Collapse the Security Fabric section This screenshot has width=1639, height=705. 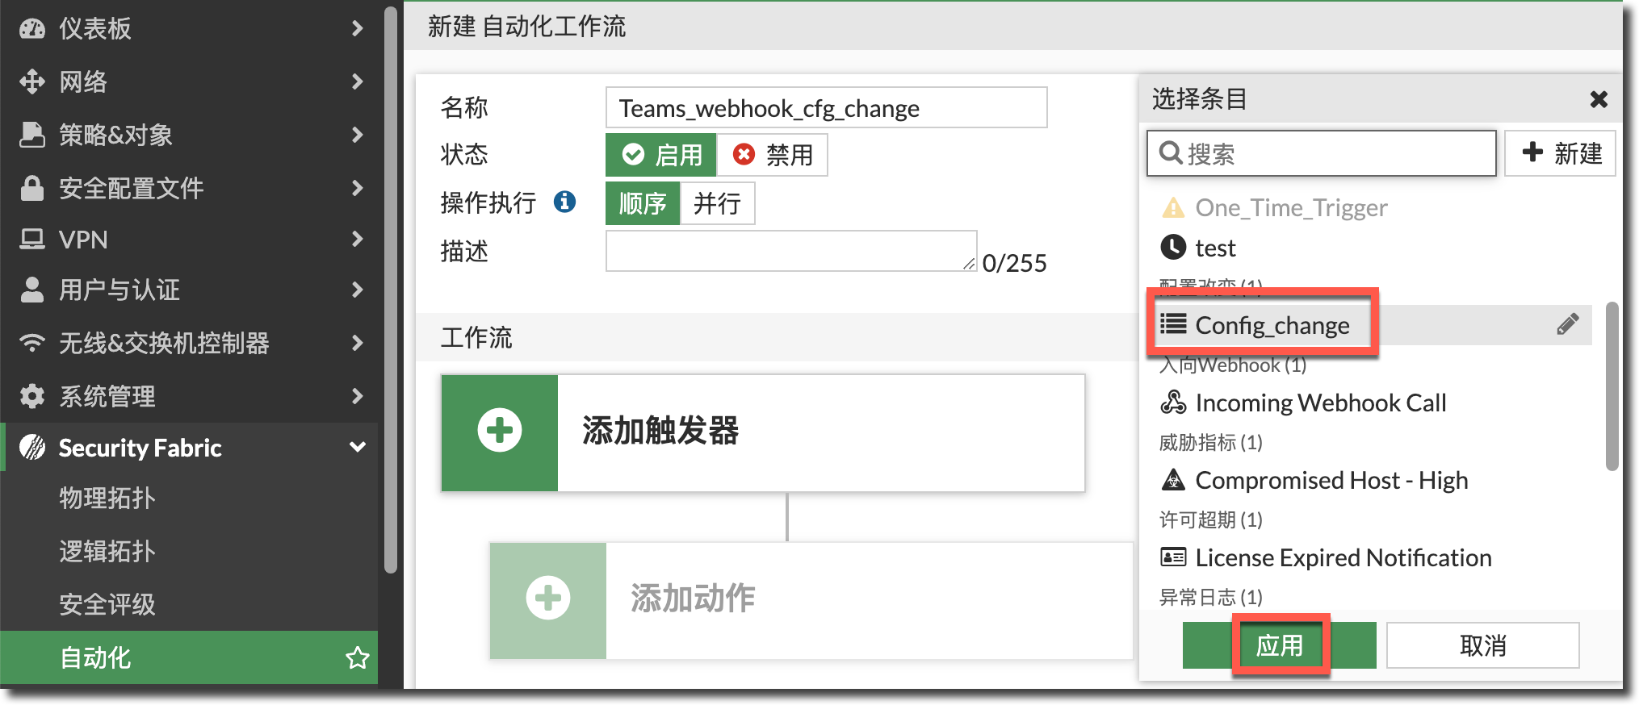click(357, 448)
